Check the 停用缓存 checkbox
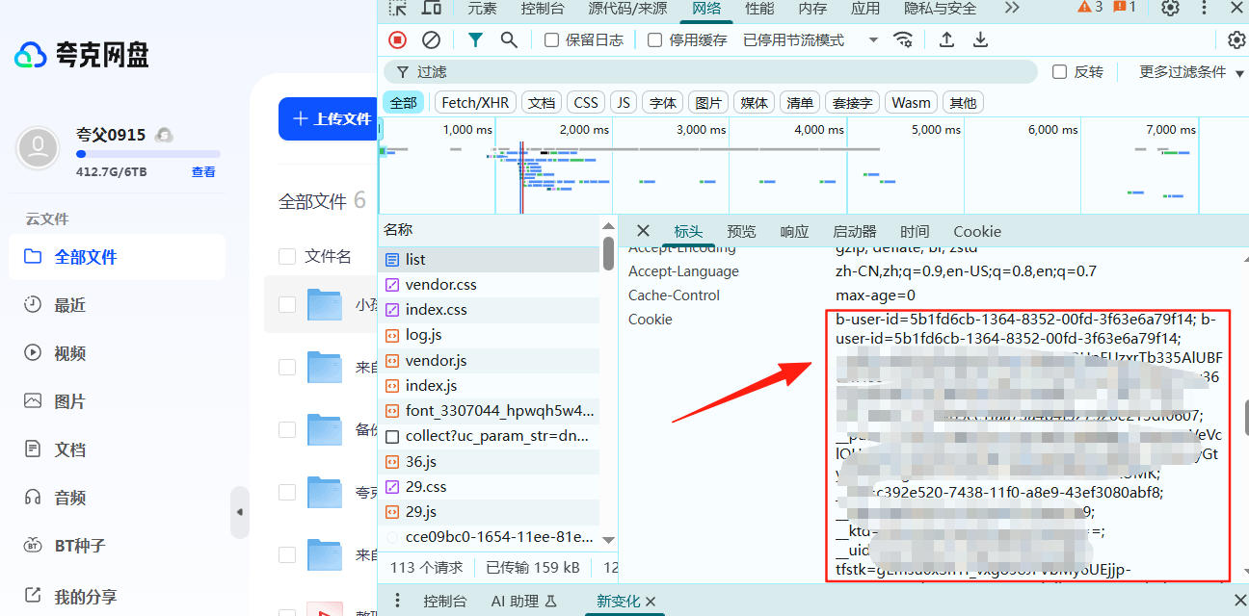1249x616 pixels. (x=655, y=40)
